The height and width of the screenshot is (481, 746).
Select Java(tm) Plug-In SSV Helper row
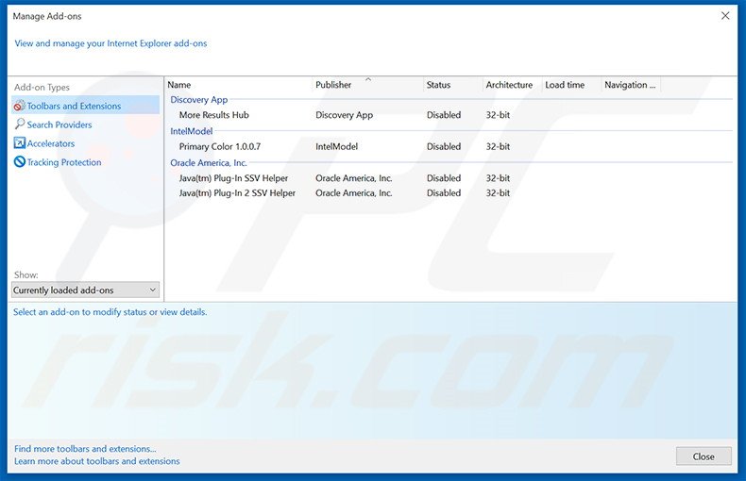(x=233, y=178)
